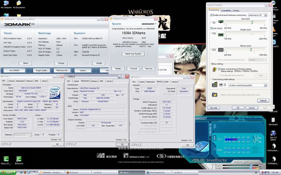Open the W3XCustom desktop yin-yang icon

273,147
